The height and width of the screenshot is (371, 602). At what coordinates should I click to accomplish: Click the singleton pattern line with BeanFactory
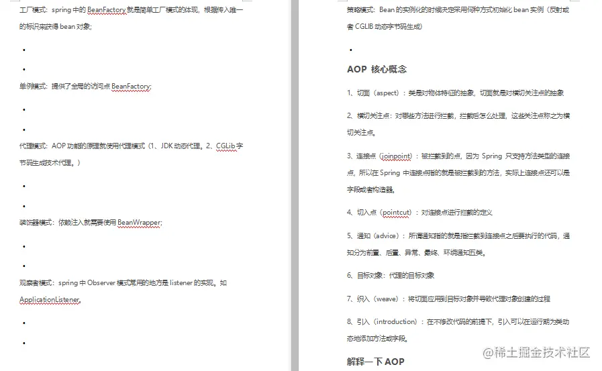point(85,87)
